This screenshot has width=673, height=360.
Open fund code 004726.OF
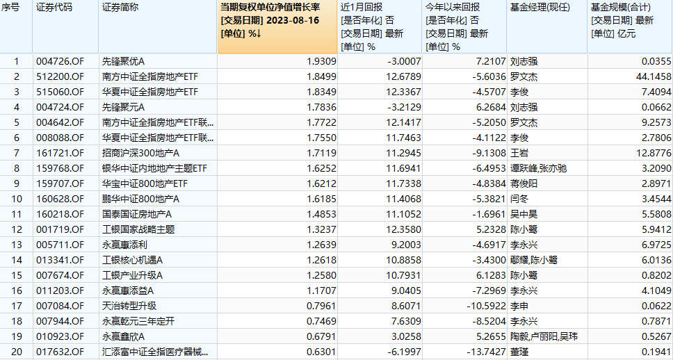(x=60, y=61)
